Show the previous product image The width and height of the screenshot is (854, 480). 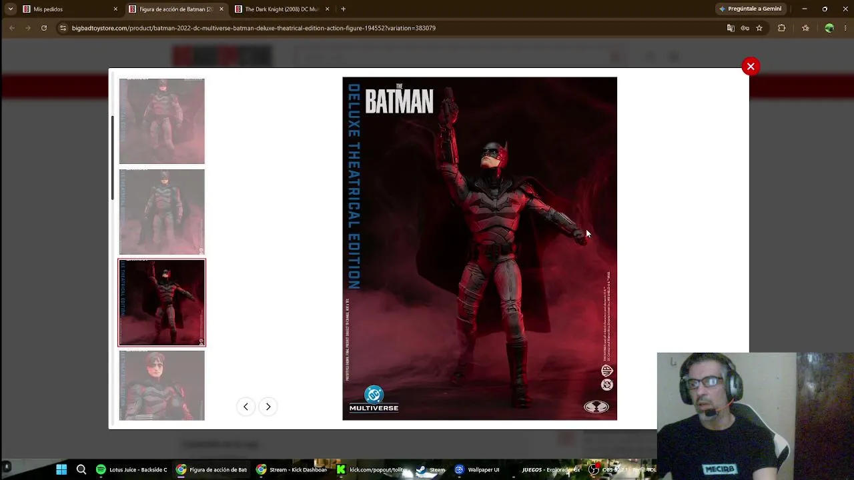246,407
